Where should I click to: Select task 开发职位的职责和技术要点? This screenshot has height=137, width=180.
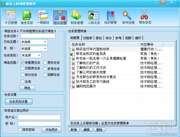96,77
